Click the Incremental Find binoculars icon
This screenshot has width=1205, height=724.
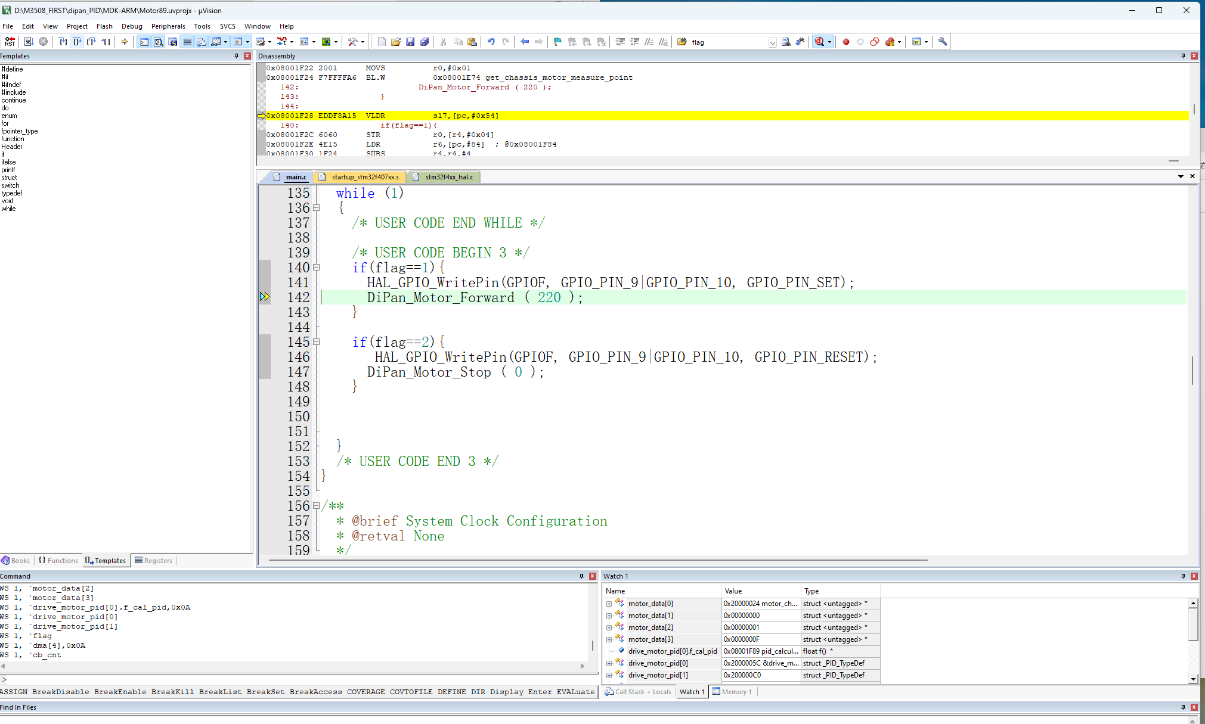[800, 42]
